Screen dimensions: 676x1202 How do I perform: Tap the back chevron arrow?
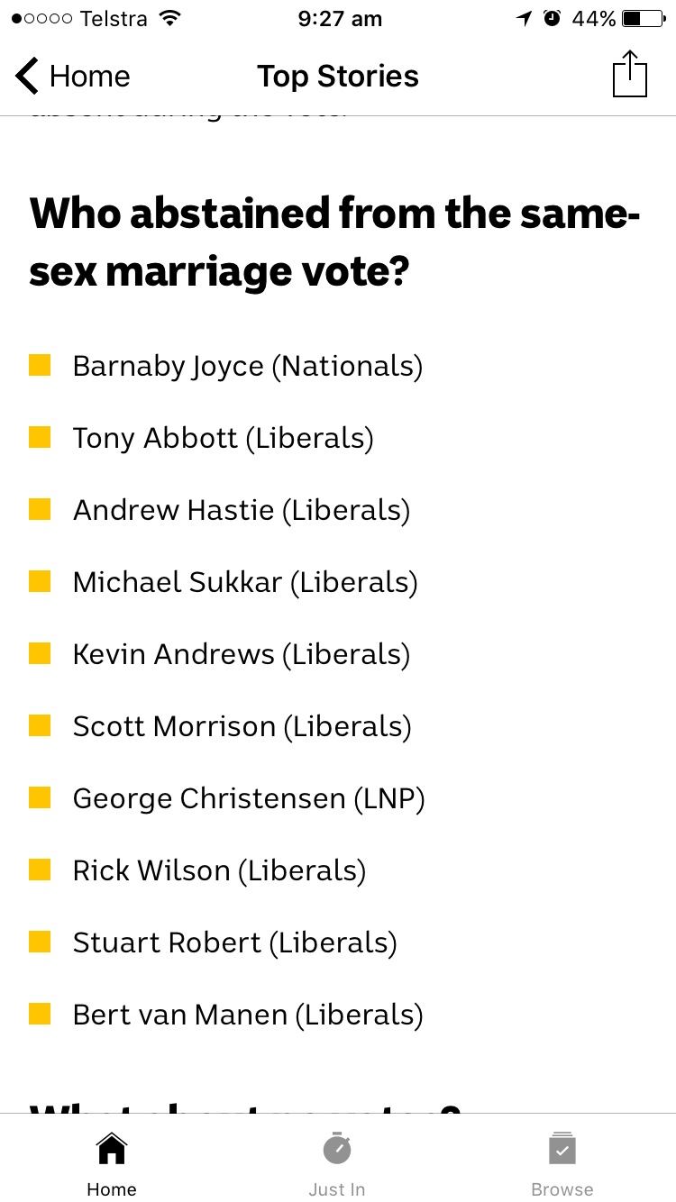coord(27,76)
